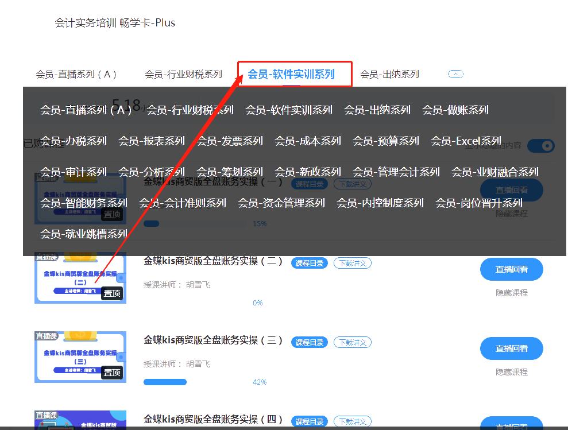Click 直播回看 for course（二）
Screen dimensions: 568x430
512,269
